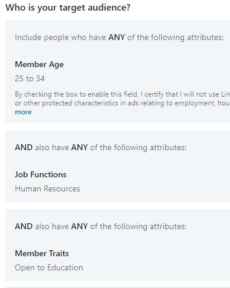Click ANY in the sentence above Member Traits
This screenshot has width=230, height=288.
[x=80, y=226]
